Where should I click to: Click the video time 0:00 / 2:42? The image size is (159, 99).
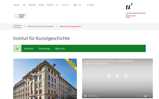coord(93,96)
